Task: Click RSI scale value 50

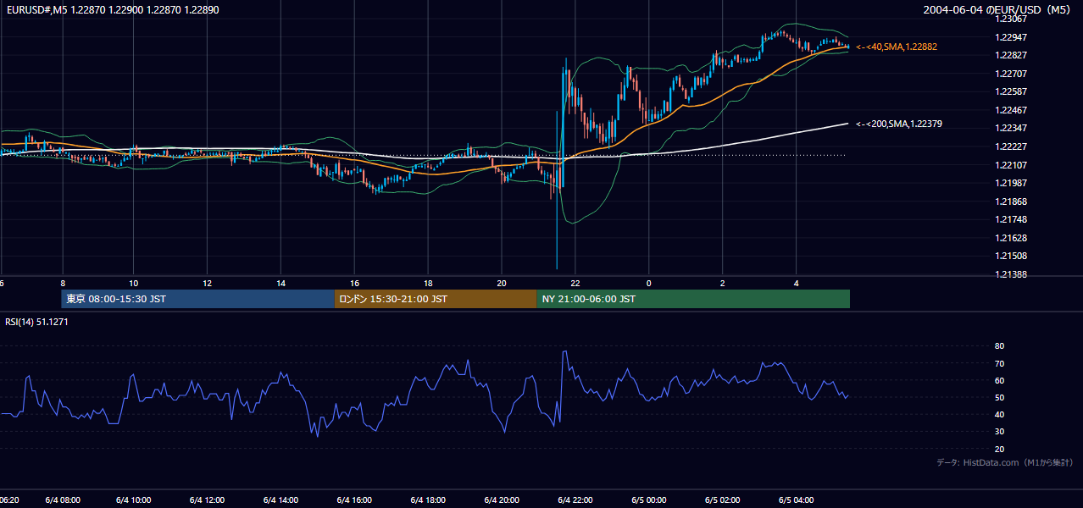Action: [999, 397]
